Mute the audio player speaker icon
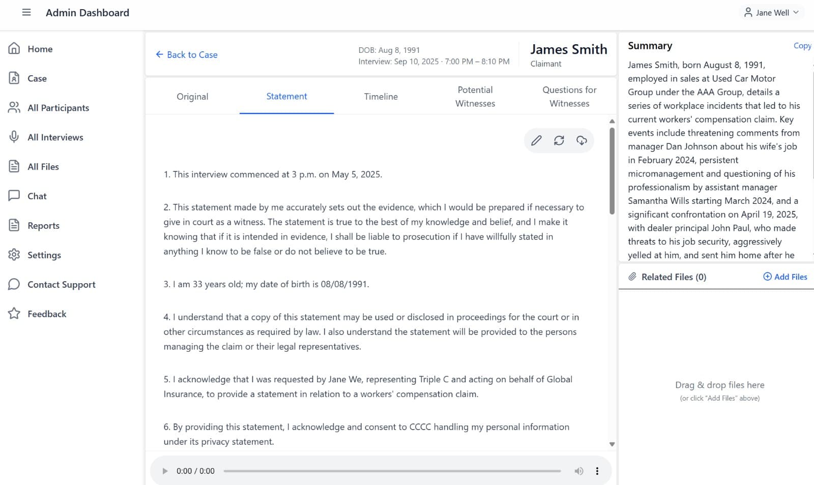Screen dimensions: 814x485 [578, 471]
